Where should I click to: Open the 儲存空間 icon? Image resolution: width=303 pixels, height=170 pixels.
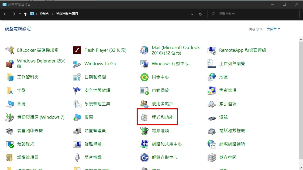212,157
